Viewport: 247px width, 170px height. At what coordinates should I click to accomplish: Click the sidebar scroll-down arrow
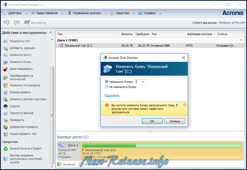click(52, 167)
